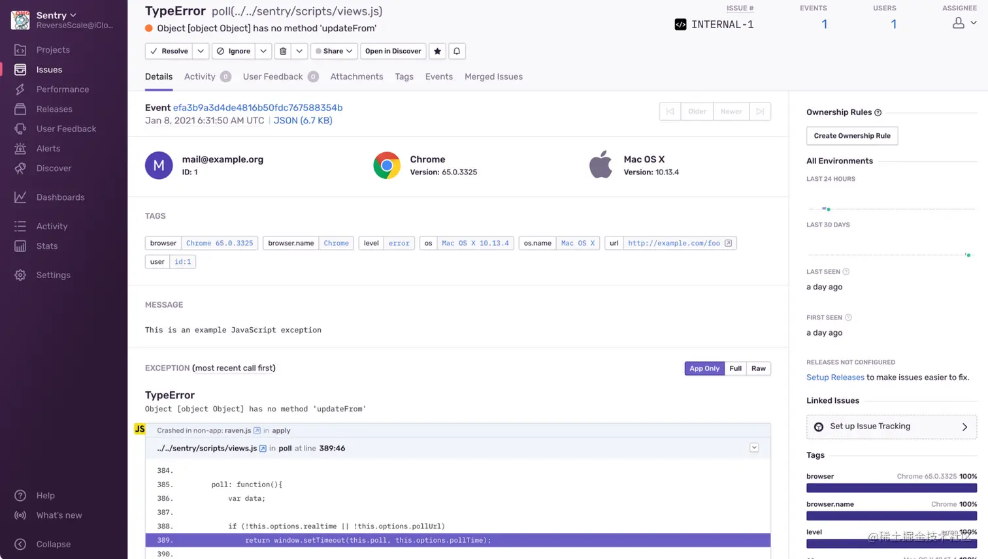Select Full stack trace view
The width and height of the screenshot is (988, 559).
pyautogui.click(x=736, y=368)
